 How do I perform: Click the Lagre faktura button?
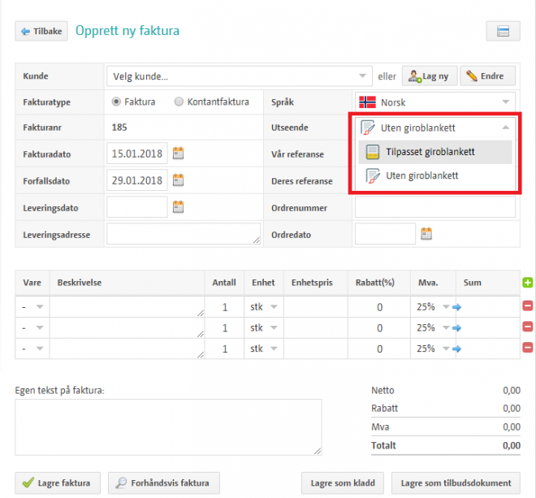[58, 483]
